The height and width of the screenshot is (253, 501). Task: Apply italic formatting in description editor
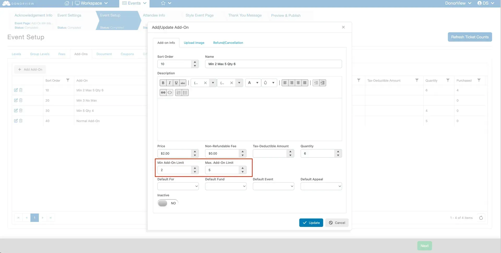(x=170, y=83)
